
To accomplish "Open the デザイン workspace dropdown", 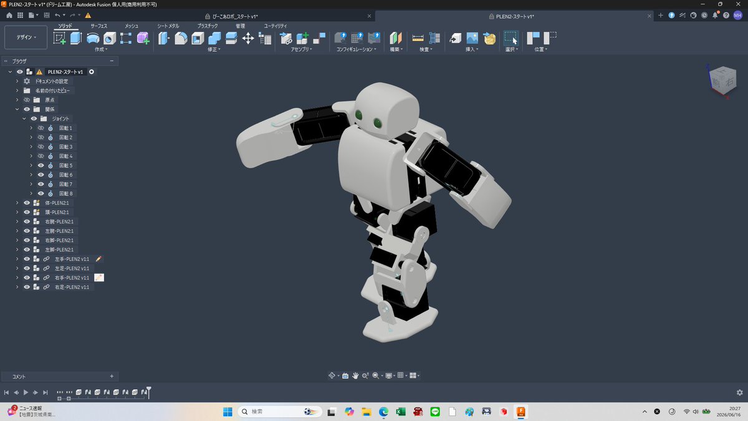I will [x=26, y=37].
